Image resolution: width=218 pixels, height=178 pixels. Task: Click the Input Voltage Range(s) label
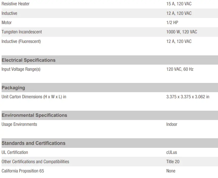click(x=21, y=69)
